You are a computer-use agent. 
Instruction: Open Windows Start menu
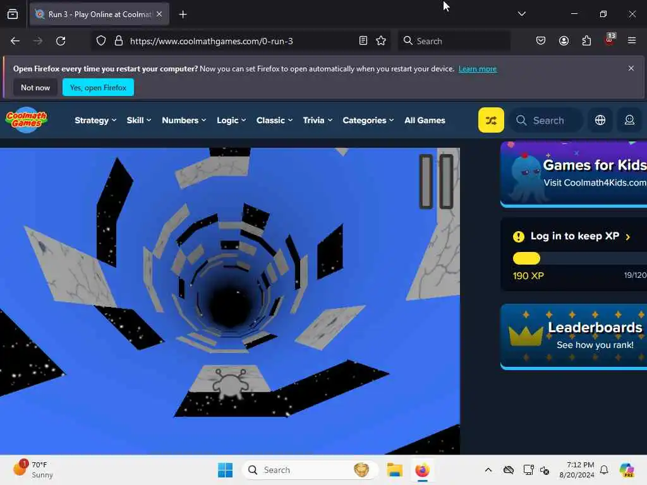226,470
